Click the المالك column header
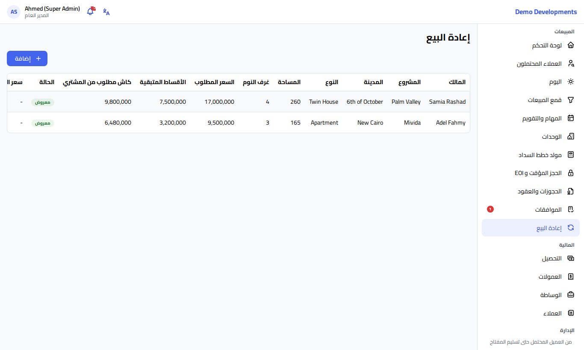The height and width of the screenshot is (350, 584). click(457, 82)
